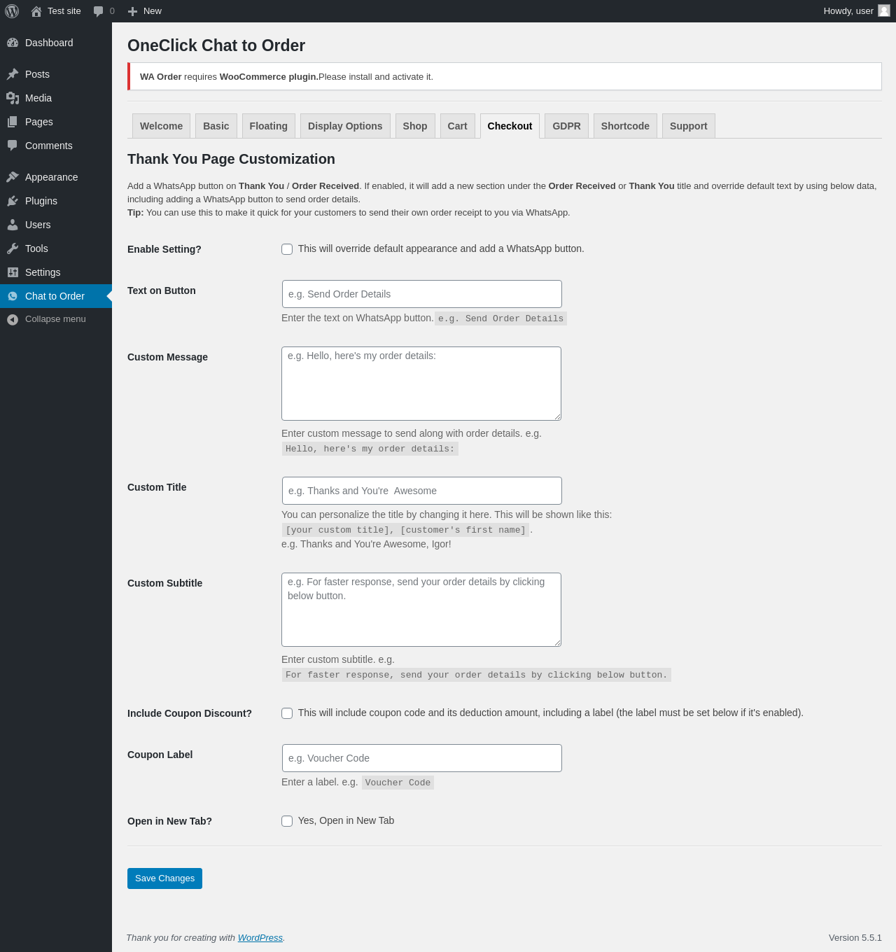Focus the Coupon Label input field
Image resolution: width=896 pixels, height=952 pixels.
tap(421, 758)
